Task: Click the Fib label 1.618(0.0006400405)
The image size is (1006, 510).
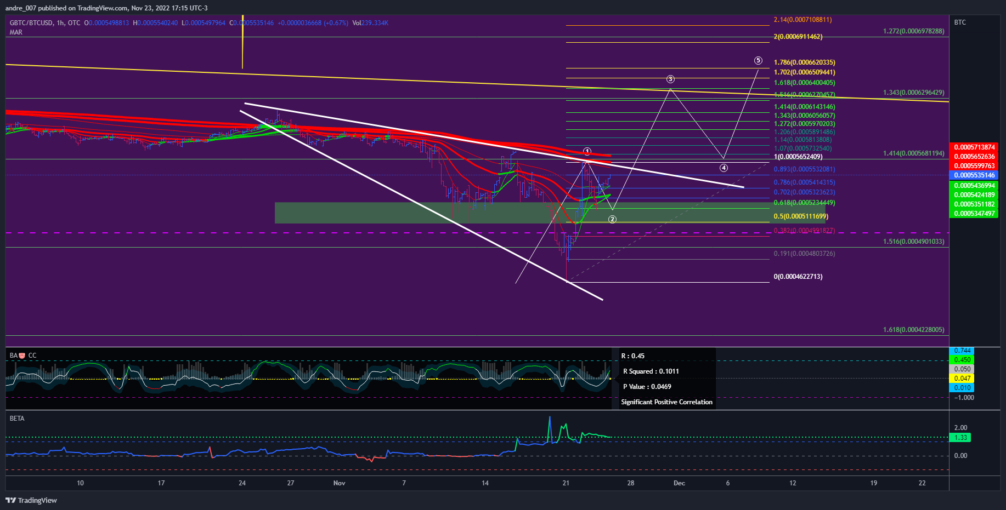Action: (x=804, y=83)
